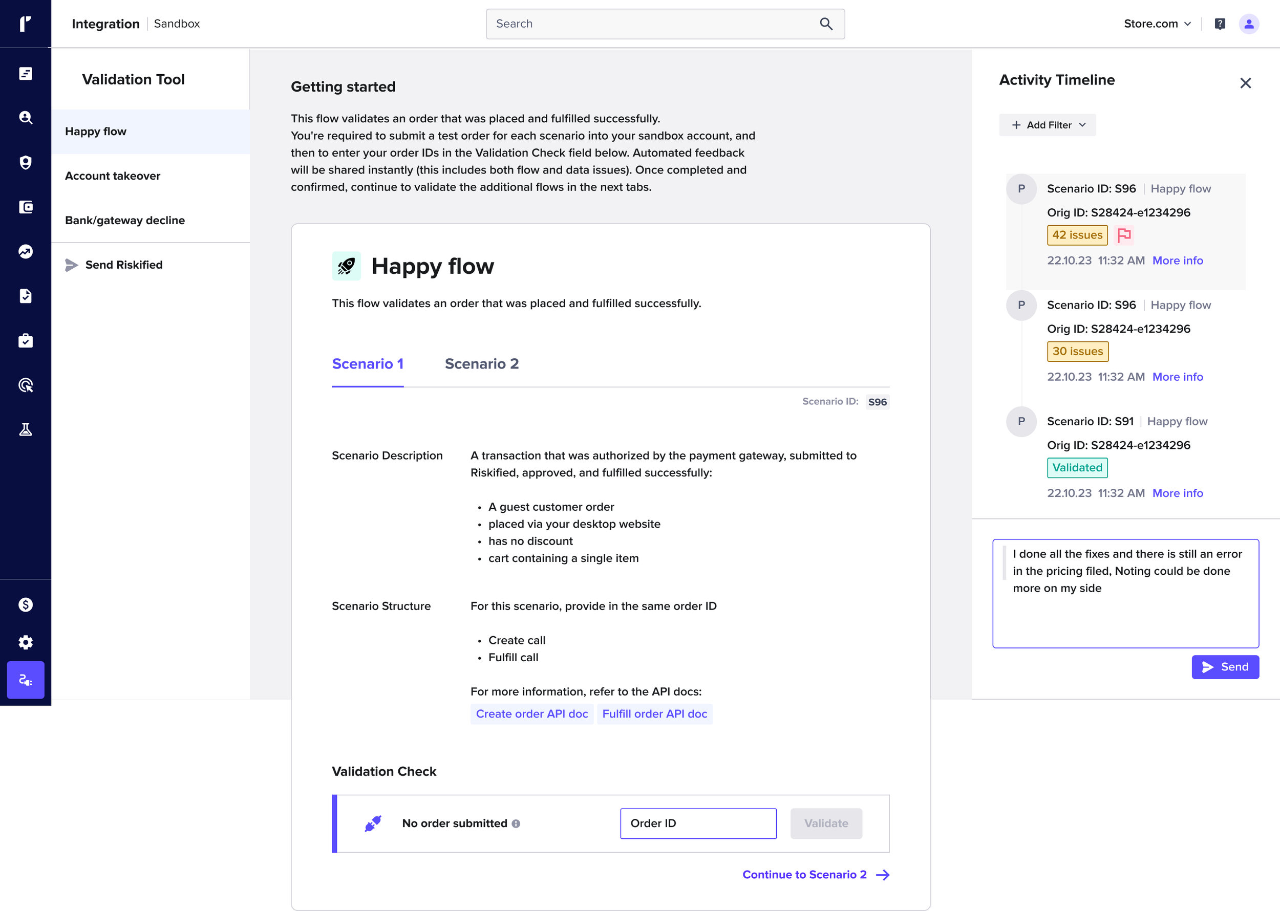Close the Activity Timeline panel
This screenshot has width=1280, height=911.
(1245, 83)
